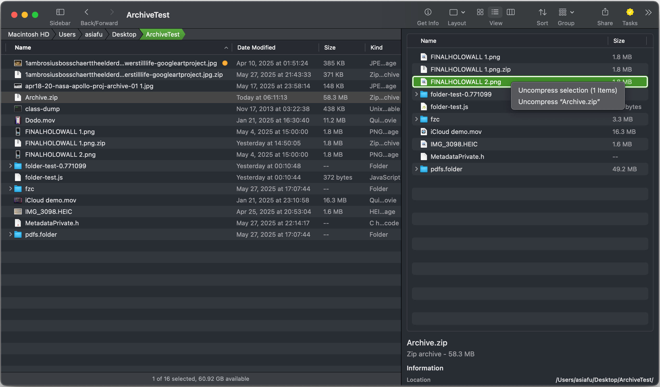Go back with the back arrow
Viewport: 660px width, 387px height.
[86, 12]
